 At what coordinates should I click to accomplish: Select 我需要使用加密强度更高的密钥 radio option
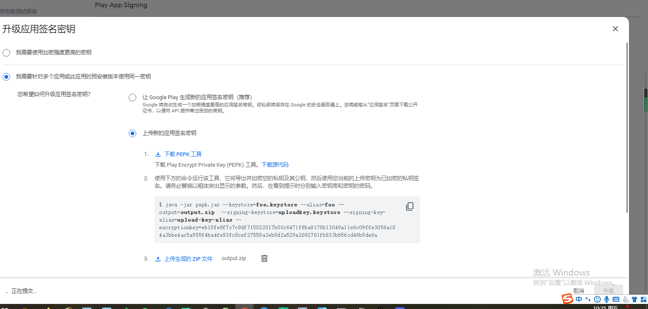click(x=6, y=53)
